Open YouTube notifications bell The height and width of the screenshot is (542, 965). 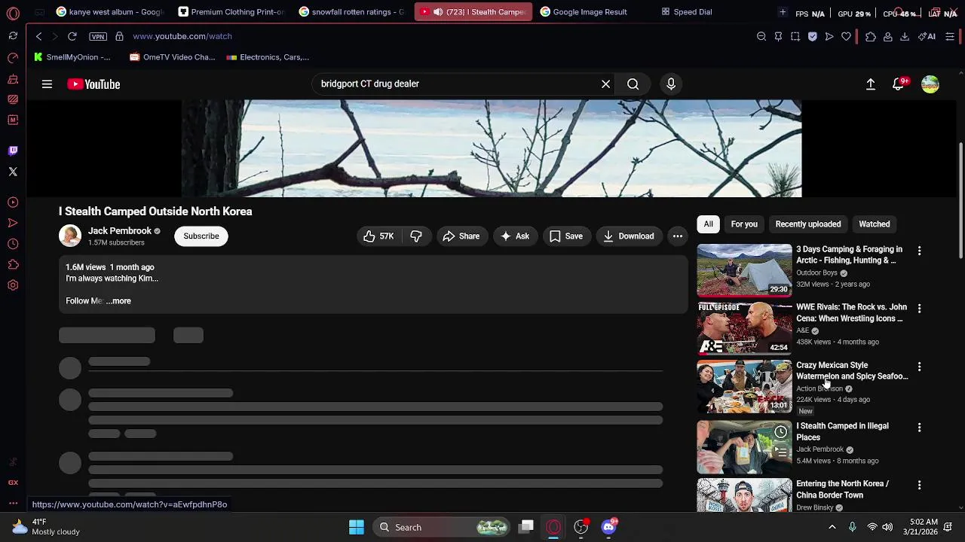899,84
